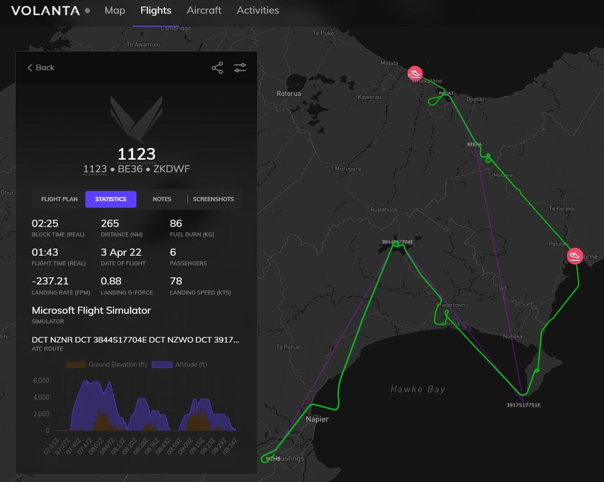Click the Murupara town label
604x482 pixels.
348,169
